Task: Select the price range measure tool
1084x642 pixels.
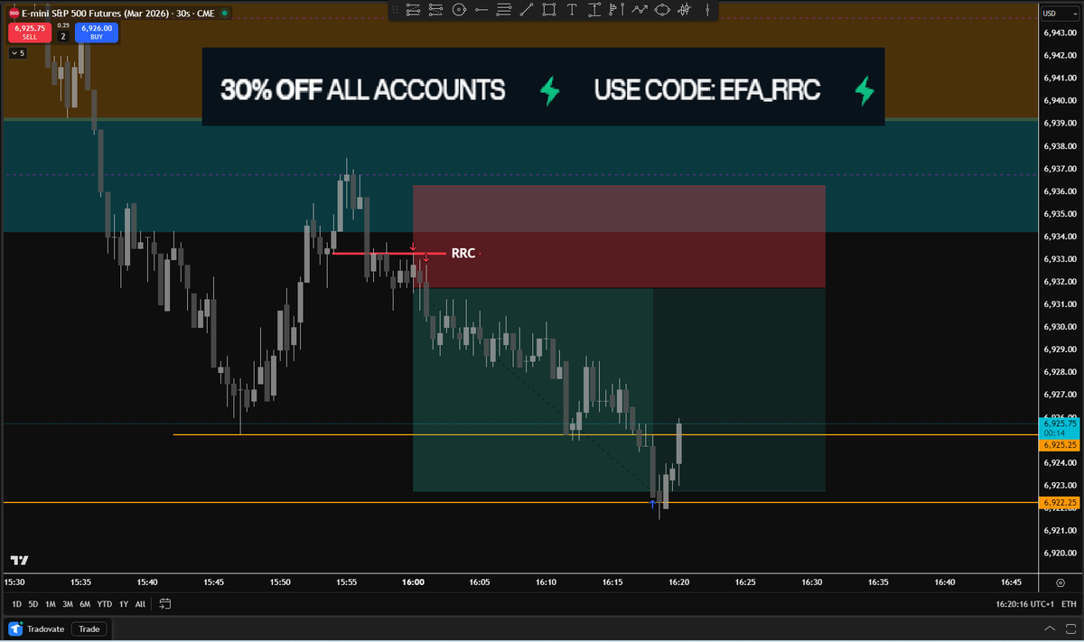Action: pyautogui.click(x=594, y=10)
